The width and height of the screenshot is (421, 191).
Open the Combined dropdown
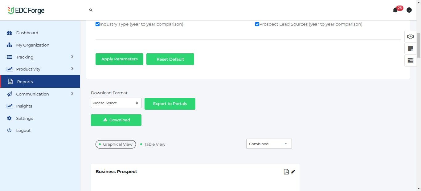[269, 144]
